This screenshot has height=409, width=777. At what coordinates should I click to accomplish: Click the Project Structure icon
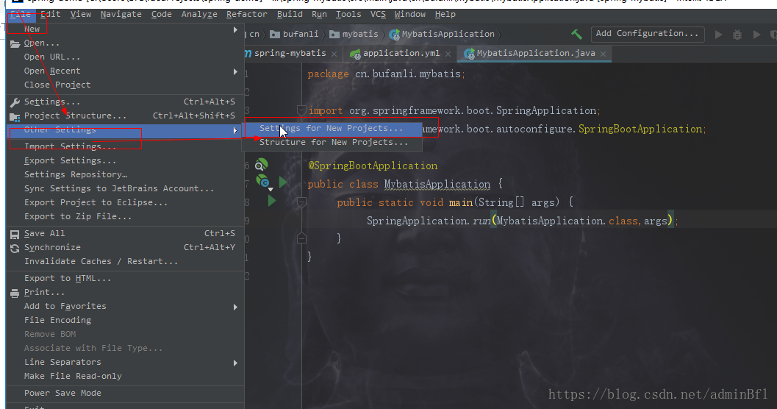click(15, 116)
